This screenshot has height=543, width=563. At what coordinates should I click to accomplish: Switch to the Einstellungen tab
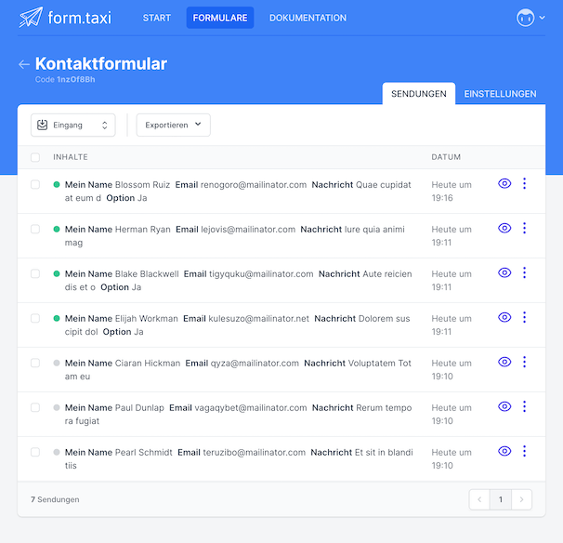click(x=500, y=94)
